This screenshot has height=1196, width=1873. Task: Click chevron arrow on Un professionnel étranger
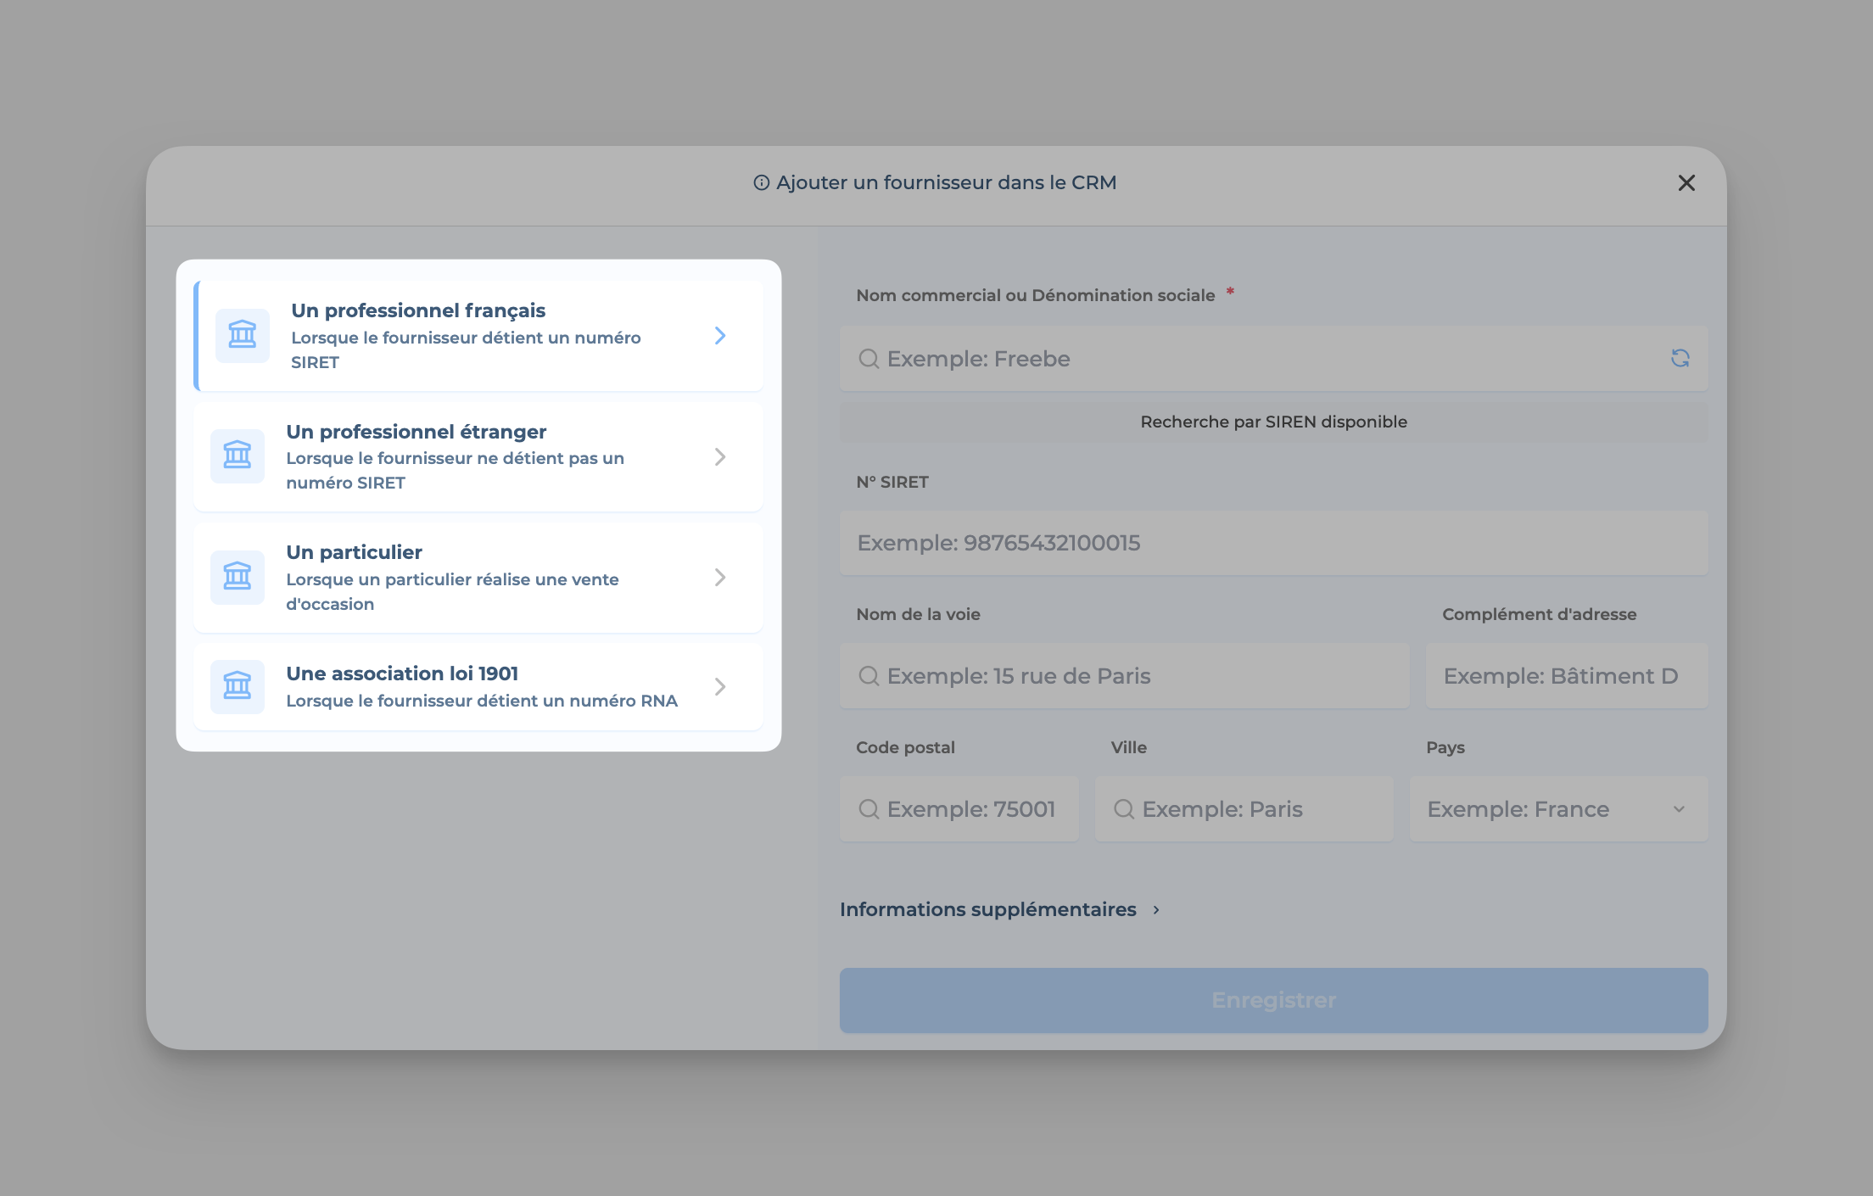tap(720, 457)
